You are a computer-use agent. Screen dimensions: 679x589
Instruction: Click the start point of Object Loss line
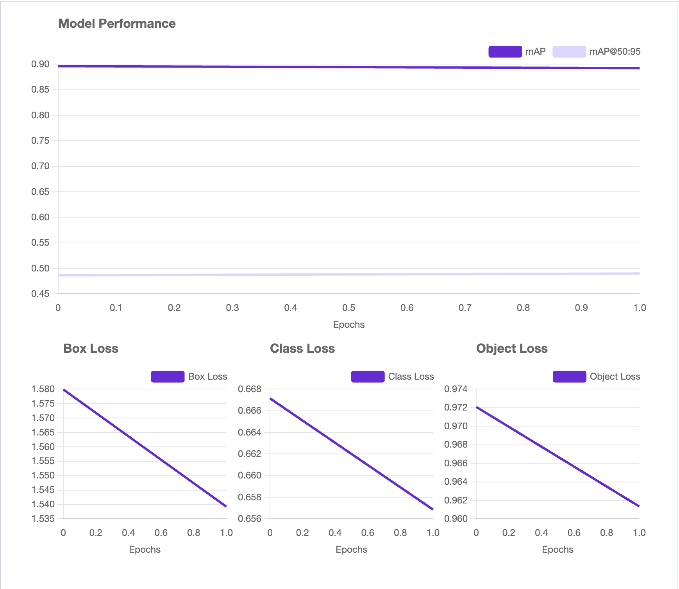477,407
